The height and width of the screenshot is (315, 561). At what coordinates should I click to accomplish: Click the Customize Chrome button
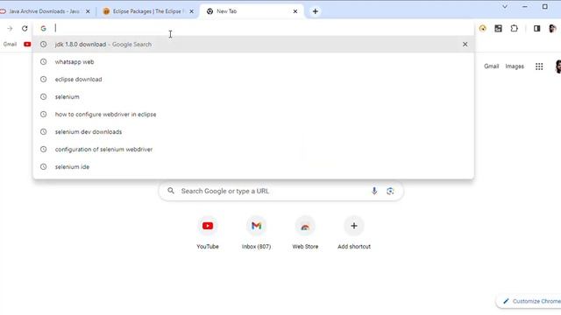coord(529,301)
